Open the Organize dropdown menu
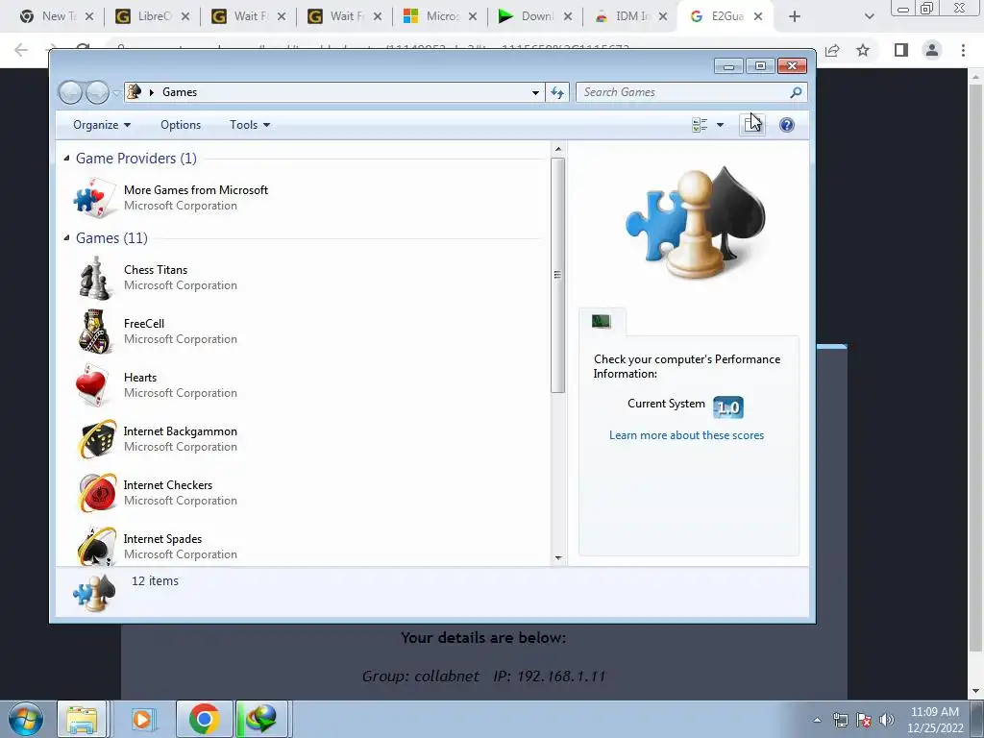The width and height of the screenshot is (984, 738). pyautogui.click(x=102, y=125)
